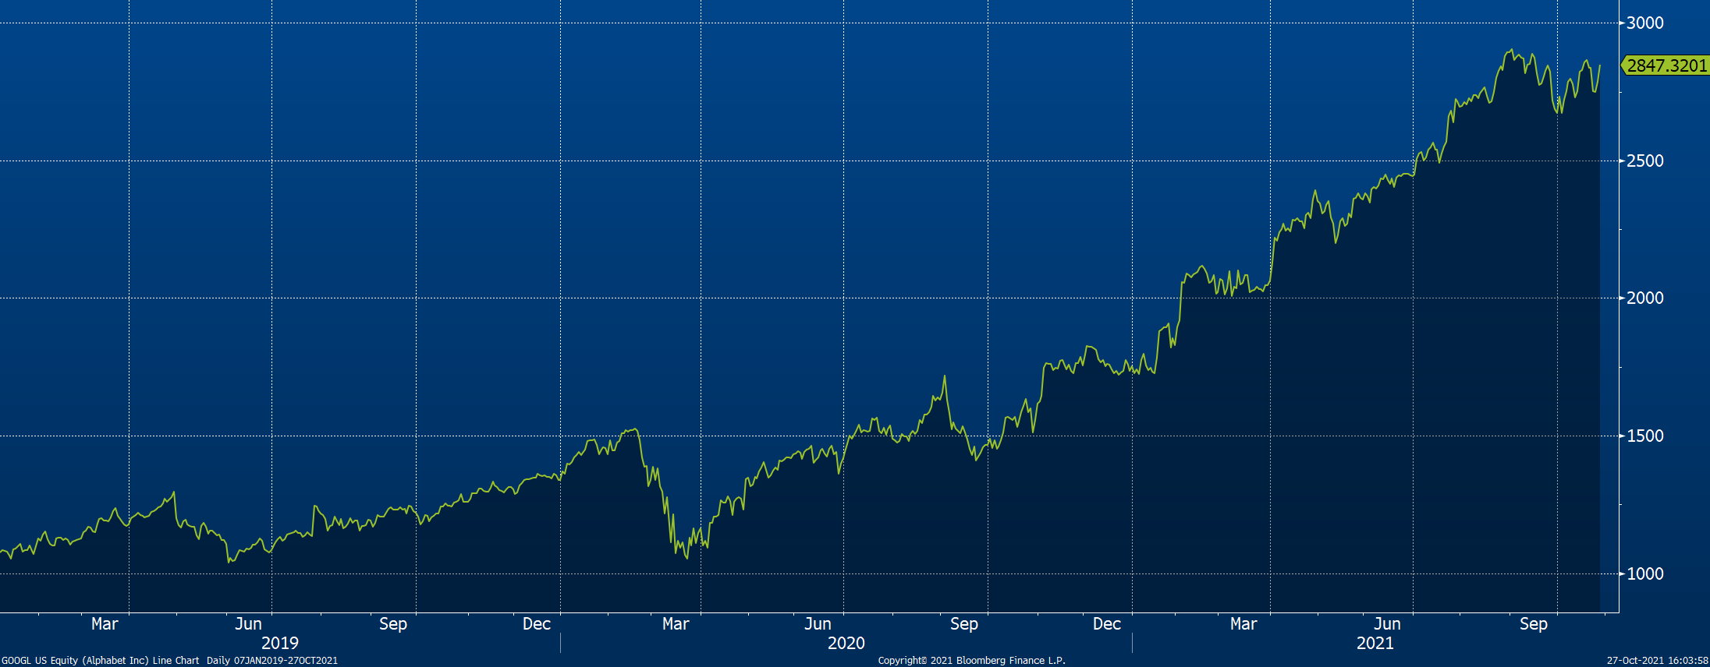Click the Mar month label of 2020

[676, 624]
